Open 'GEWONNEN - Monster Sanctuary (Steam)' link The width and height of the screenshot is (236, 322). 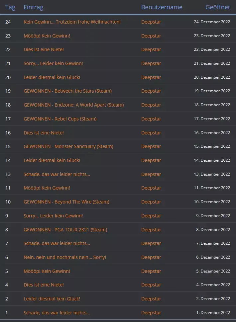[x=68, y=146]
